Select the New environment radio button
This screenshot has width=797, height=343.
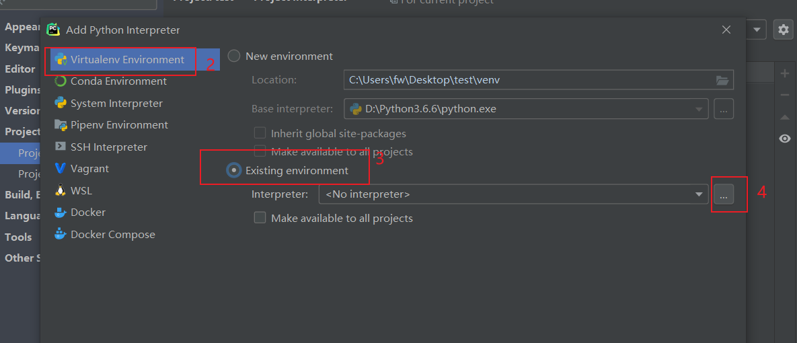click(234, 56)
